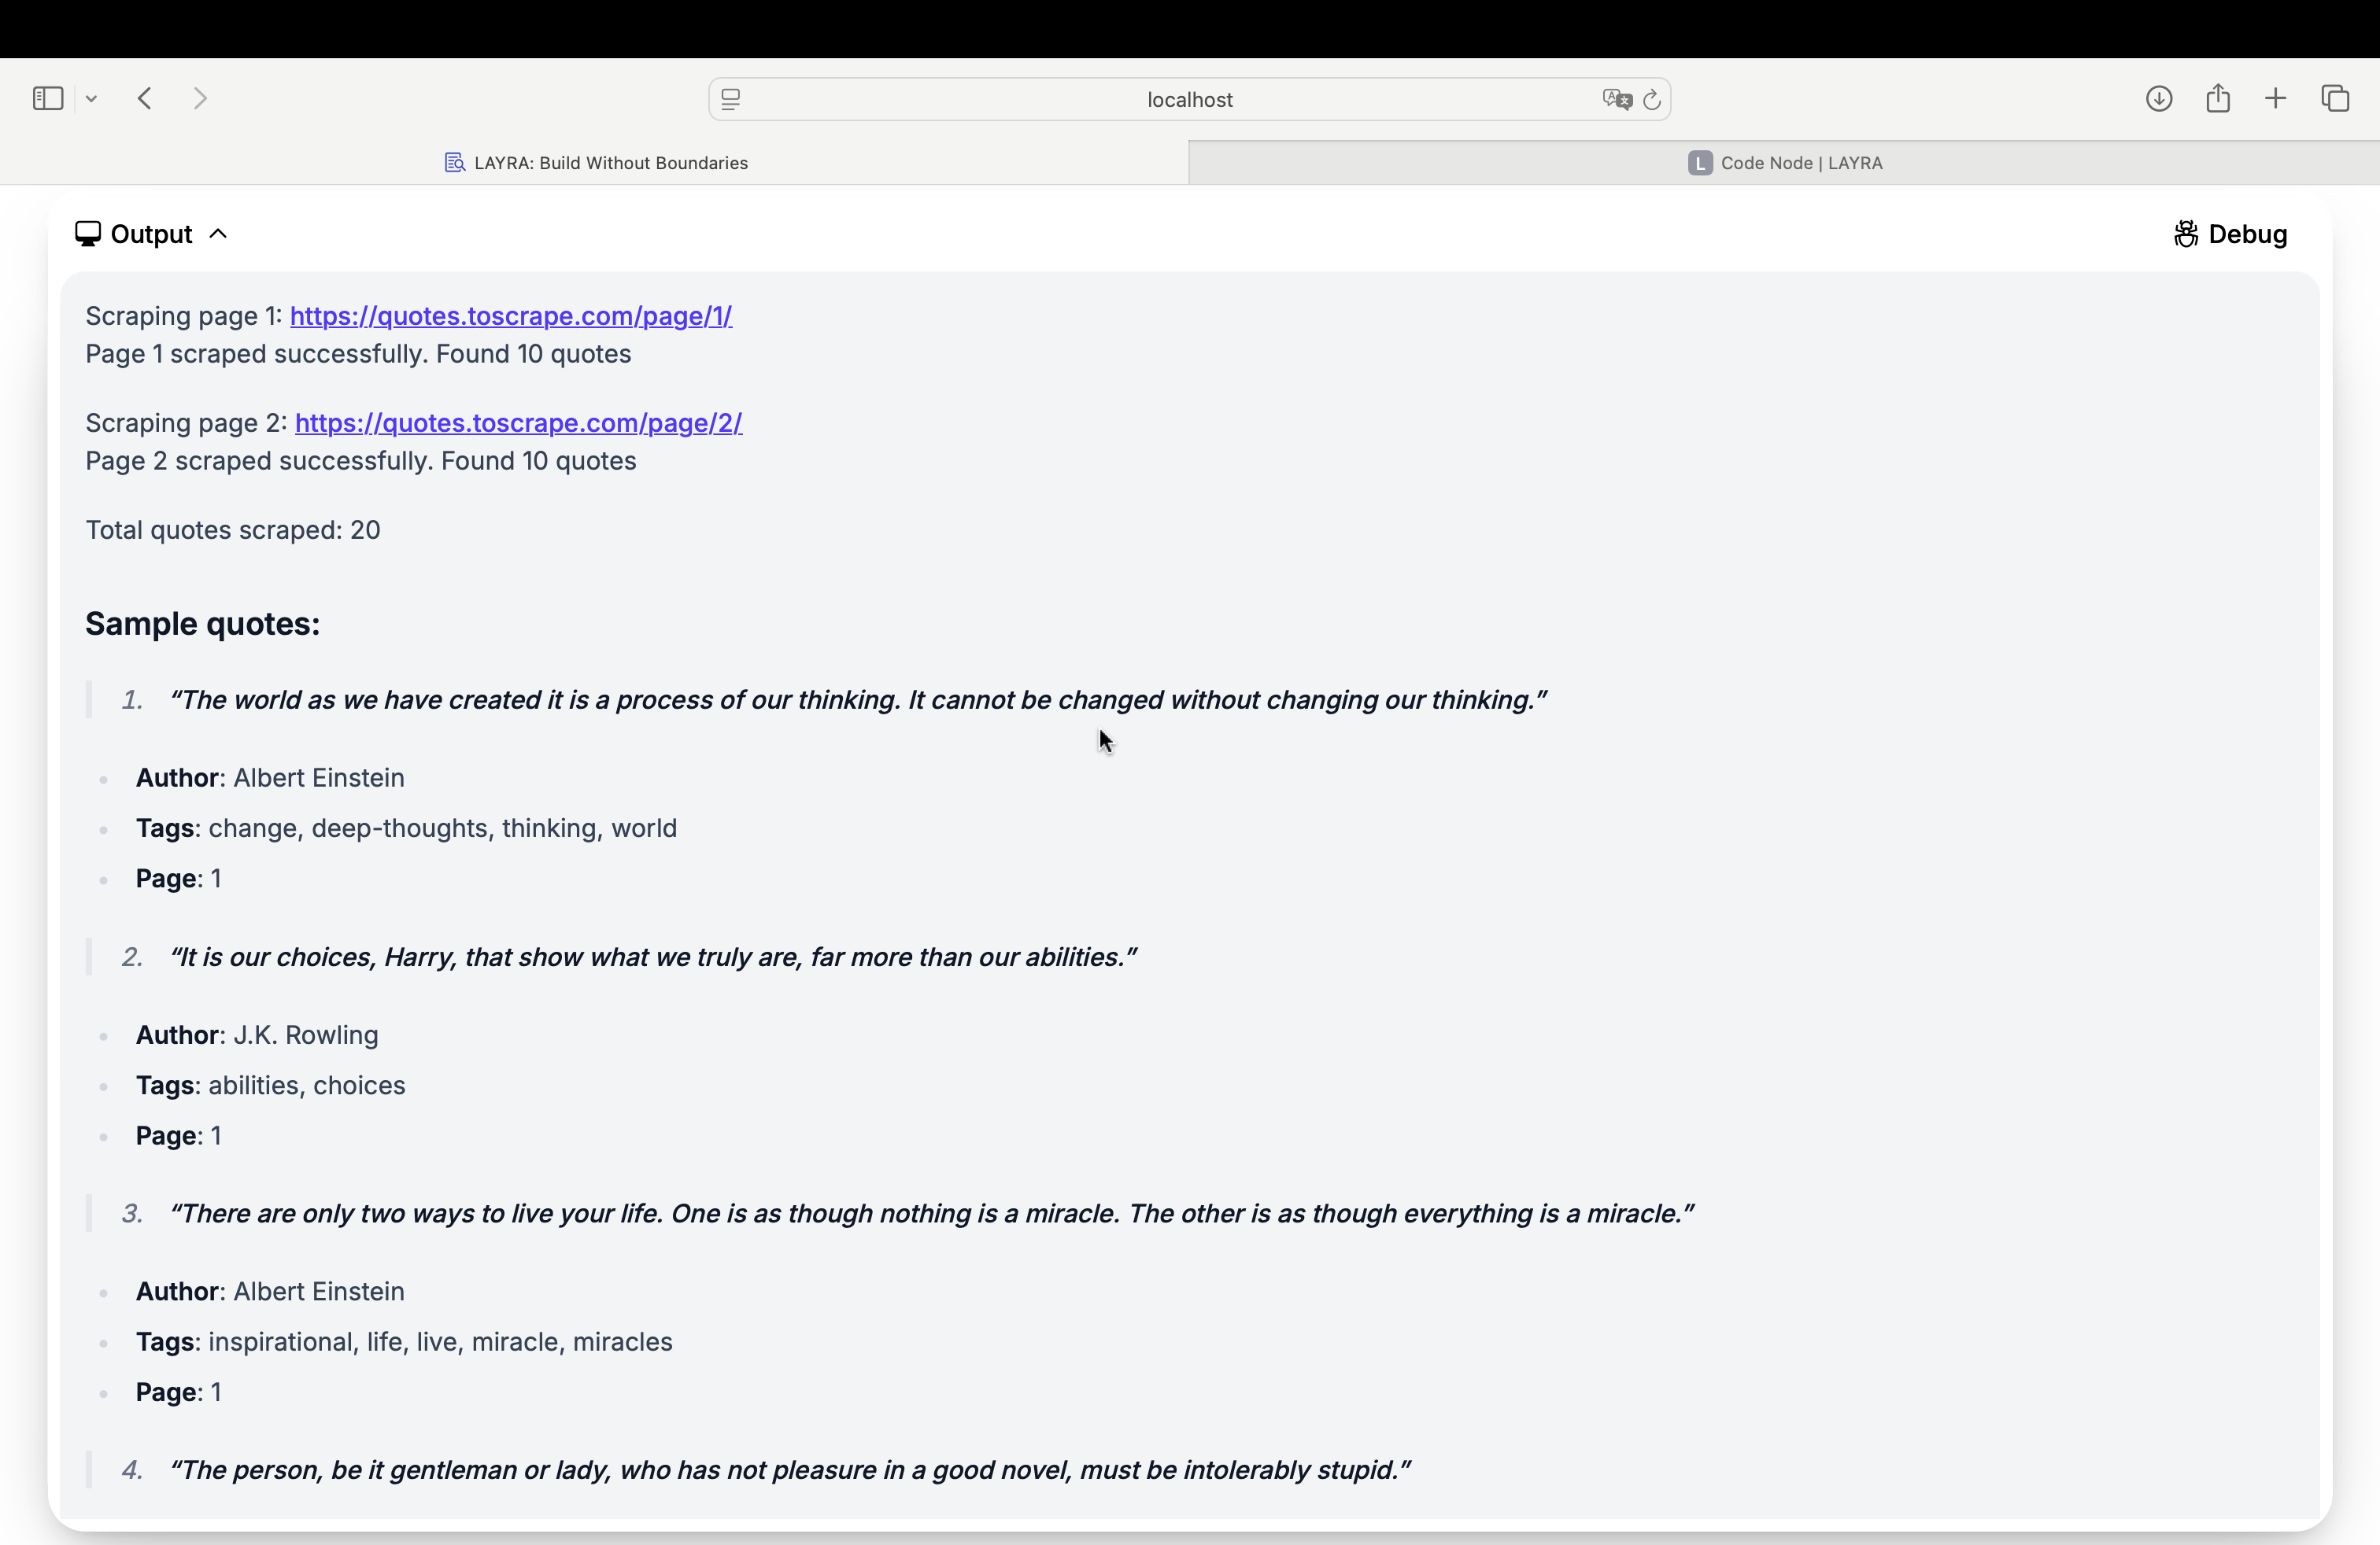Switch to LAYRA: Build Without Boundaries tab
This screenshot has height=1545, width=2380.
595,163
